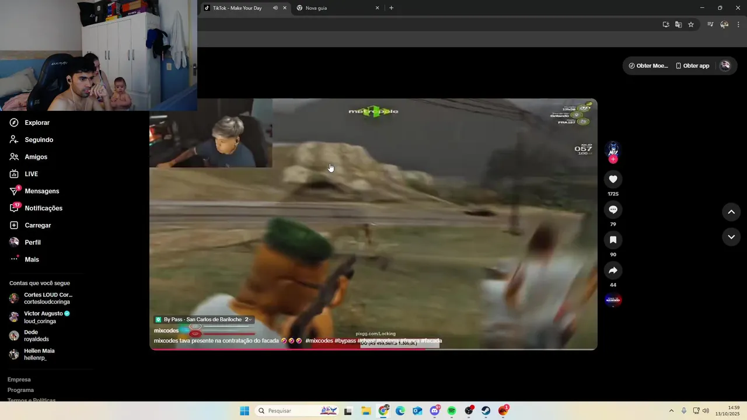This screenshot has height=420, width=747.
Task: Open the Windows Start menu
Action: pyautogui.click(x=245, y=411)
